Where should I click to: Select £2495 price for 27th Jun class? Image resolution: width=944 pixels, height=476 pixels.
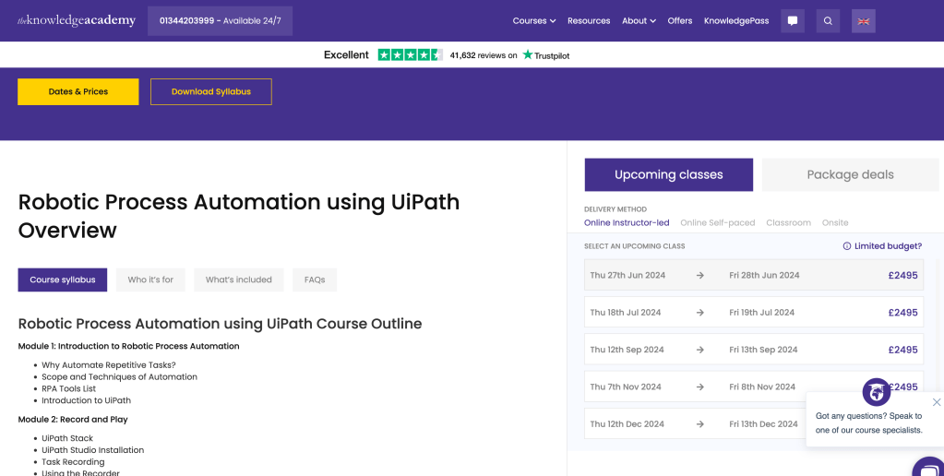[x=903, y=276]
